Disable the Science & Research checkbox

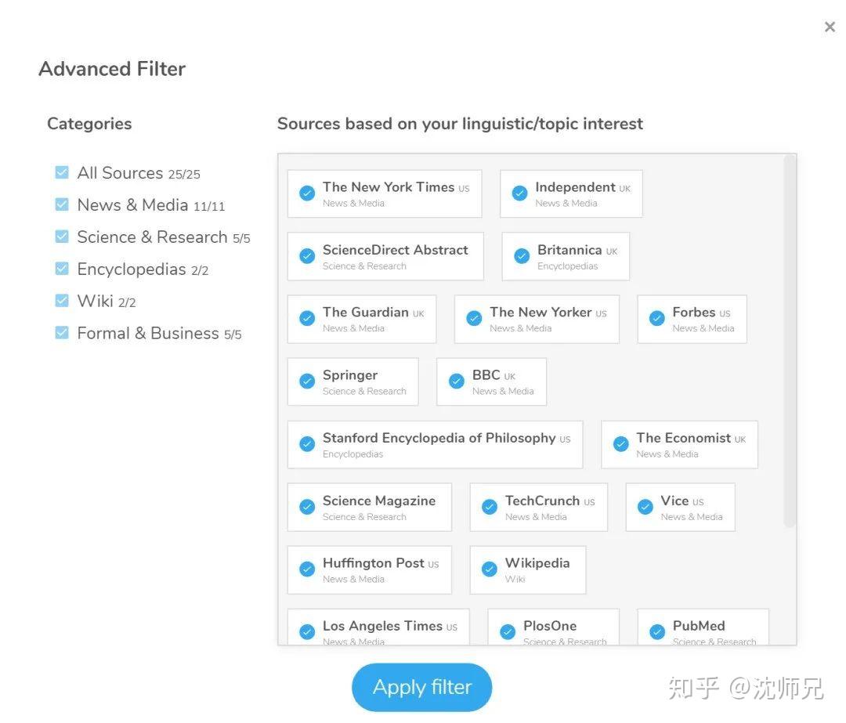click(x=62, y=237)
